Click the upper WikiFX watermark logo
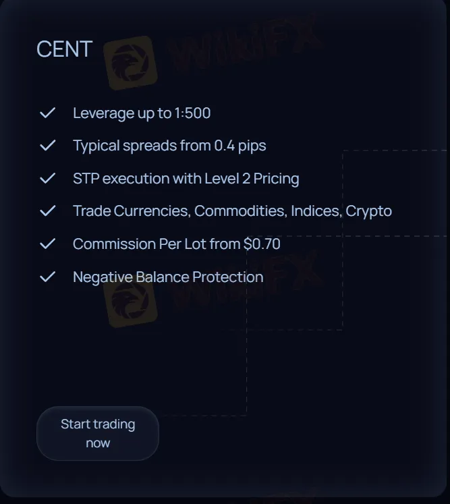The width and height of the screenshot is (450, 504). click(x=130, y=62)
